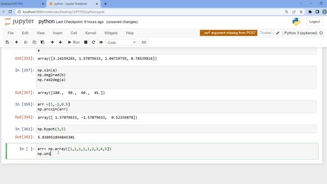This screenshot has height=184, width=327.
Task: Click the Out[359] arcsin array output
Action: click(x=87, y=118)
